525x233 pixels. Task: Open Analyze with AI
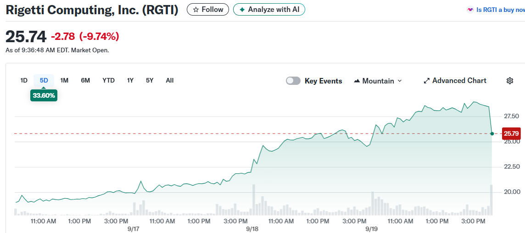(269, 9)
